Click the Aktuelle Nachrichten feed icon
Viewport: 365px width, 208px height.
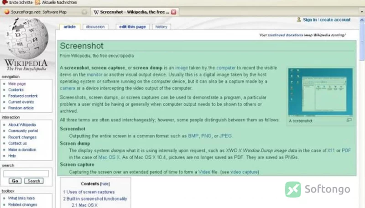[x=37, y=2]
